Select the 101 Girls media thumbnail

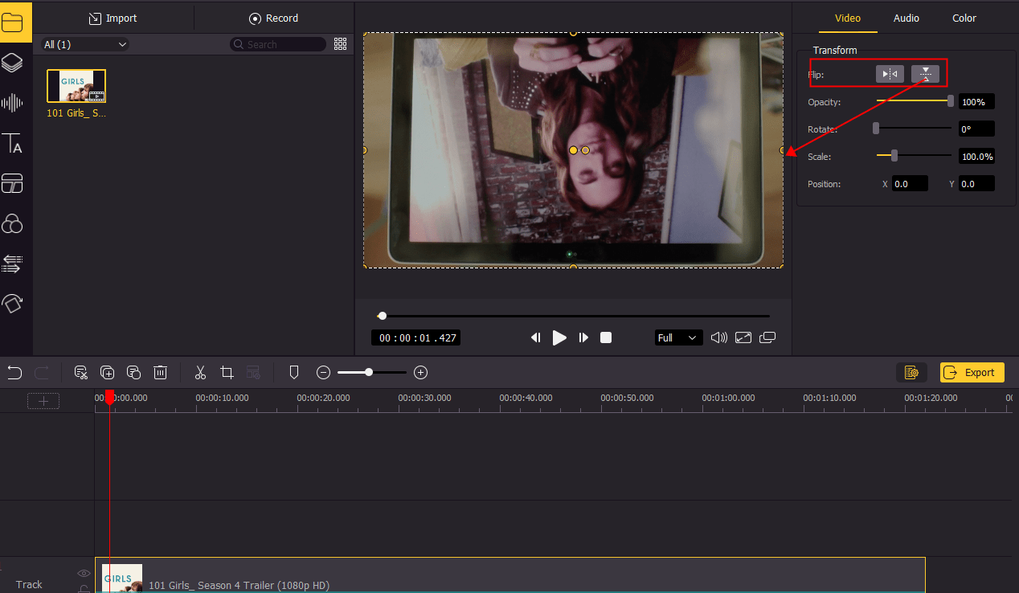(x=76, y=86)
